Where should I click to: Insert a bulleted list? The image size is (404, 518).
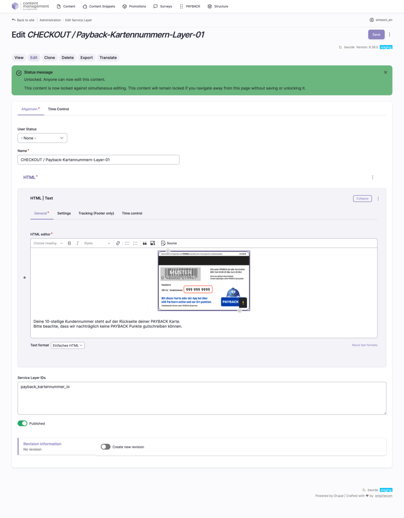click(127, 243)
